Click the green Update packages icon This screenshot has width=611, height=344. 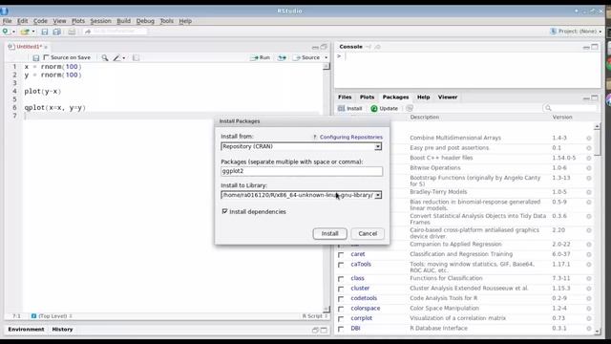(374, 108)
